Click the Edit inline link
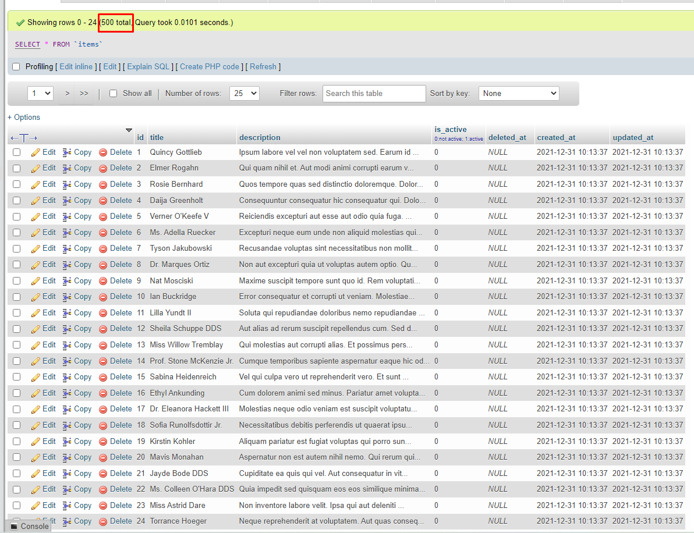 pyautogui.click(x=76, y=67)
